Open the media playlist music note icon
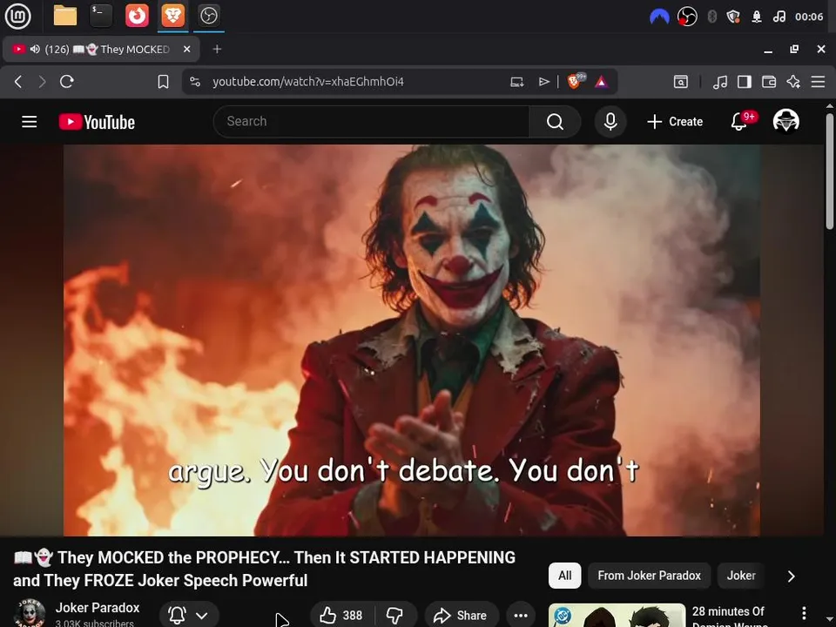The height and width of the screenshot is (627, 836). 720,82
